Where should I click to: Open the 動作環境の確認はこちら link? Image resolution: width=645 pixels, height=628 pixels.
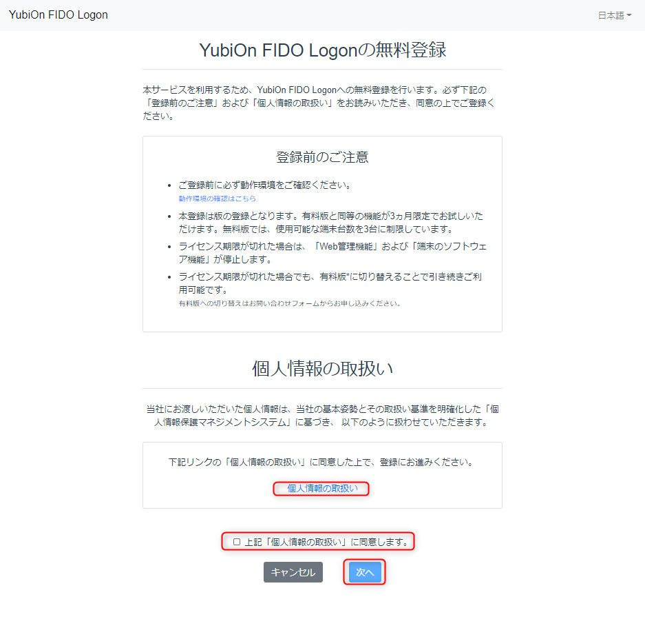pyautogui.click(x=218, y=199)
